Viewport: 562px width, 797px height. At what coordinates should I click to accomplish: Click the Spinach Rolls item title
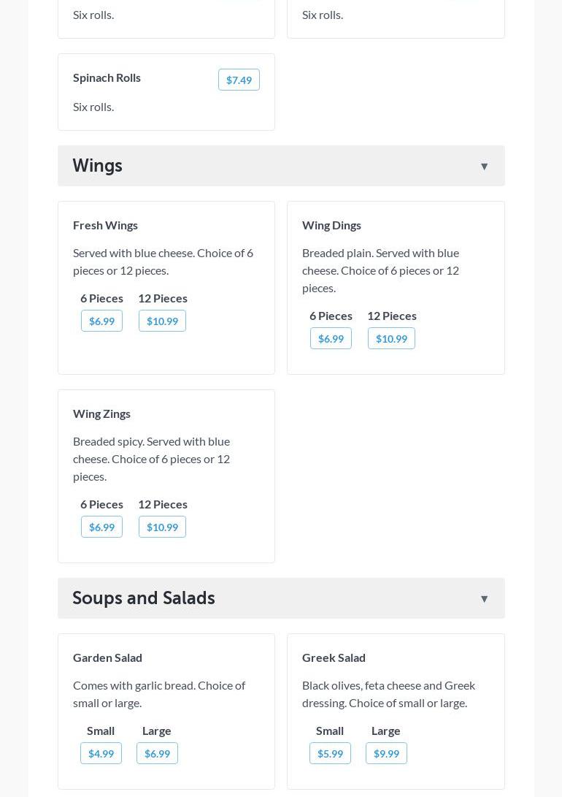coord(107,77)
